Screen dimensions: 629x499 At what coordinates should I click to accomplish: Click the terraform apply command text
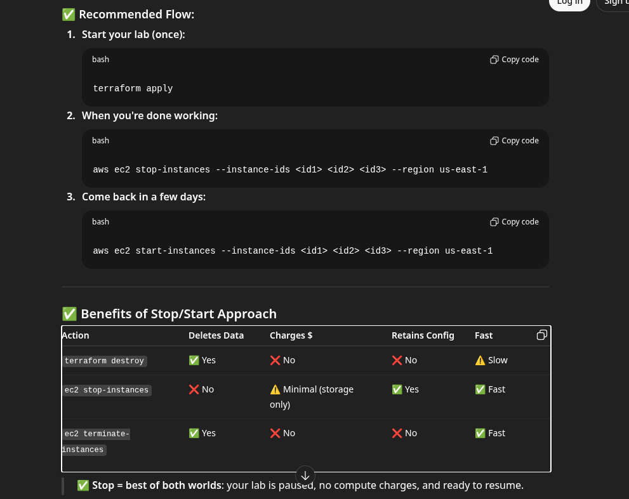(x=133, y=89)
